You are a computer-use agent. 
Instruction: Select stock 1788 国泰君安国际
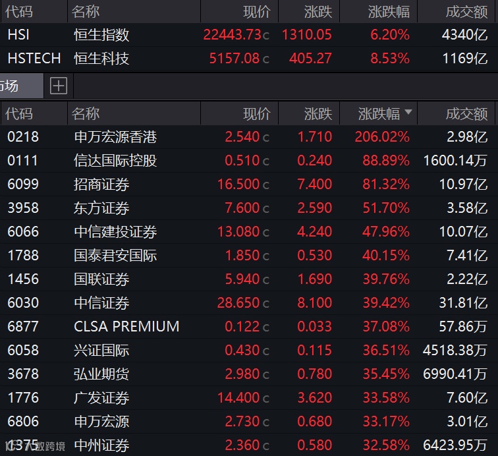[x=249, y=256]
